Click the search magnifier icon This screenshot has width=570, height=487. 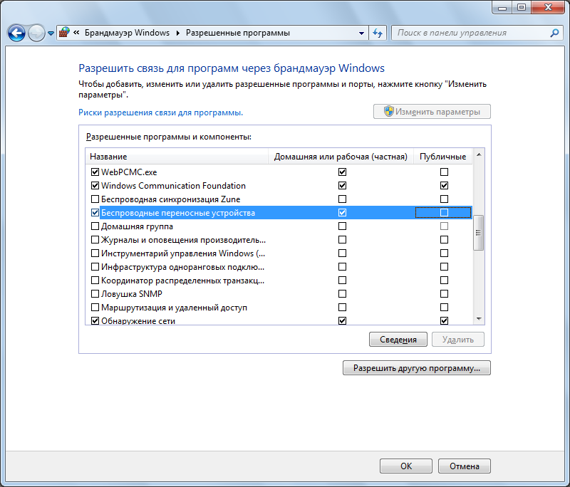[554, 33]
